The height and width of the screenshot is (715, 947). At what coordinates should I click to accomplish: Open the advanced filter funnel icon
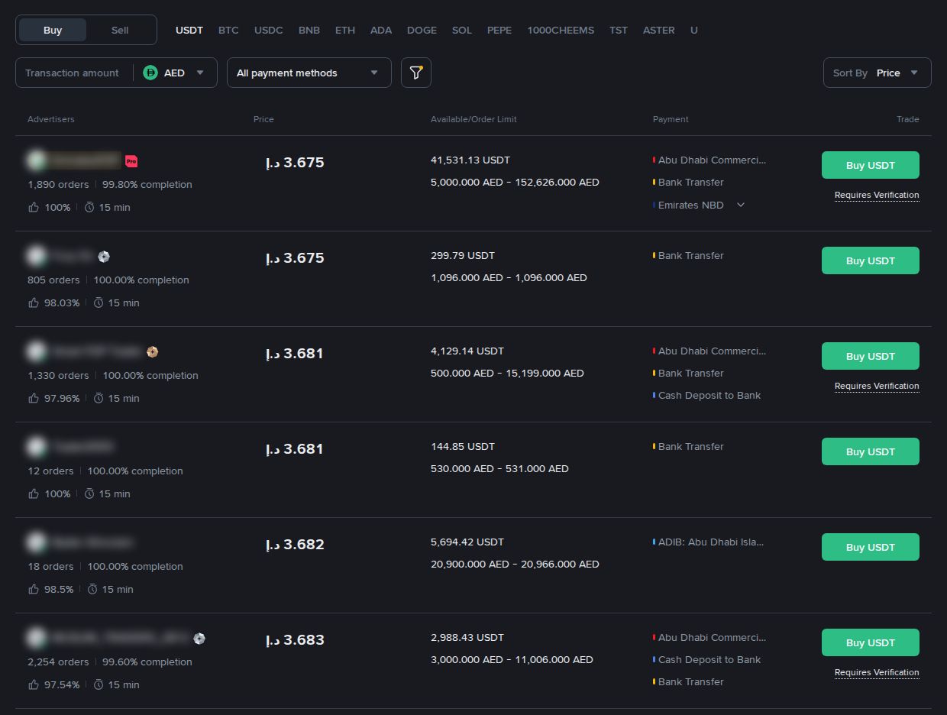point(416,73)
